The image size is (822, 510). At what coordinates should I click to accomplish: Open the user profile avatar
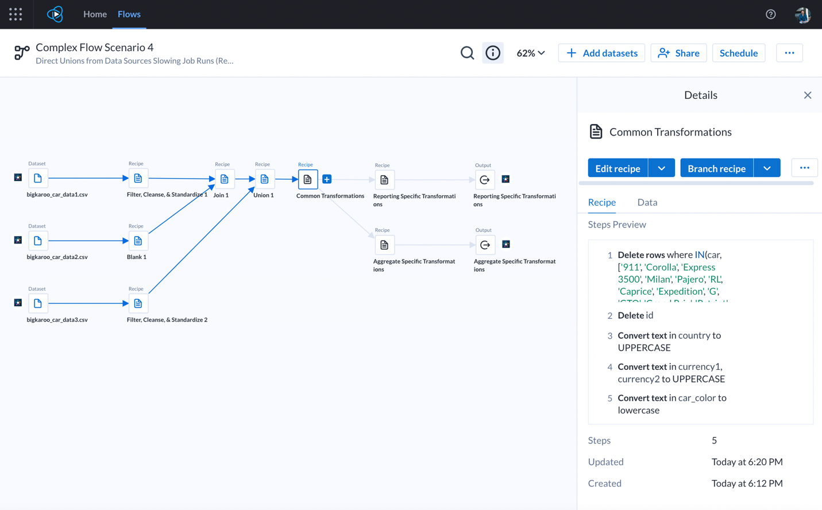[802, 14]
